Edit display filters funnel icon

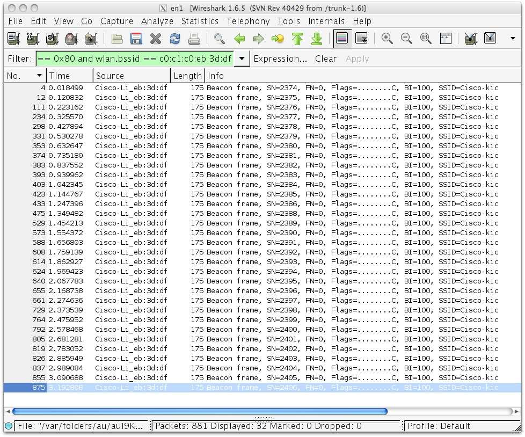[490, 38]
